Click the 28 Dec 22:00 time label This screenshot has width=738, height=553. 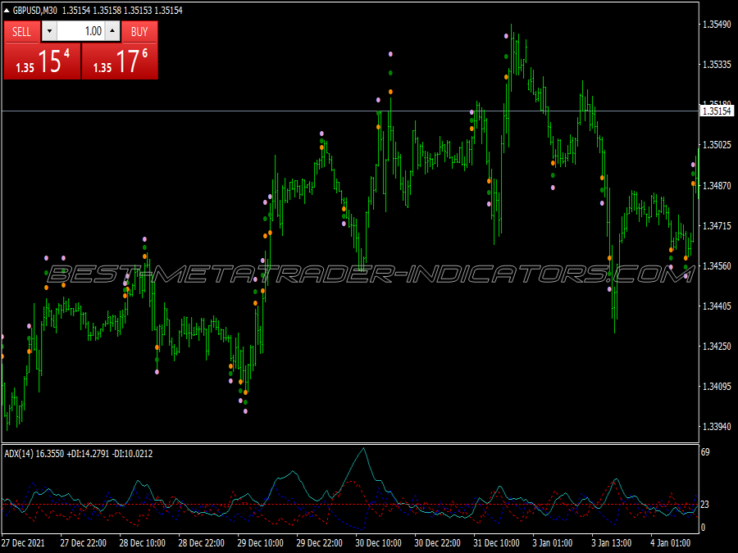pos(202,542)
